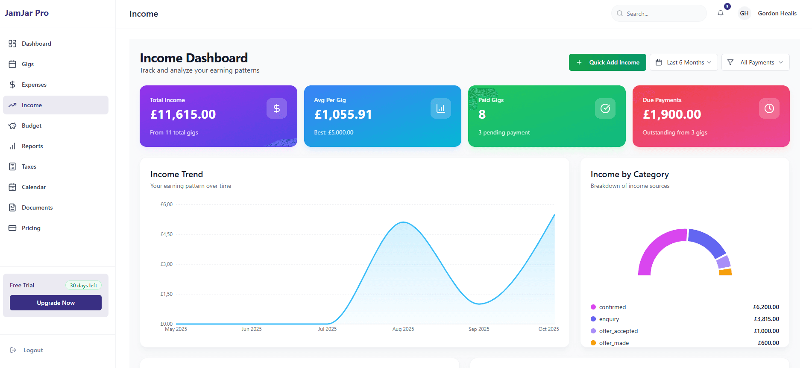Go to Expenses in the sidebar
The width and height of the screenshot is (812, 368).
pyautogui.click(x=34, y=85)
